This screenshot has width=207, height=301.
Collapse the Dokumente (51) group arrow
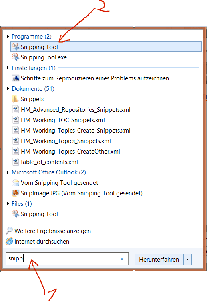pos(8,88)
